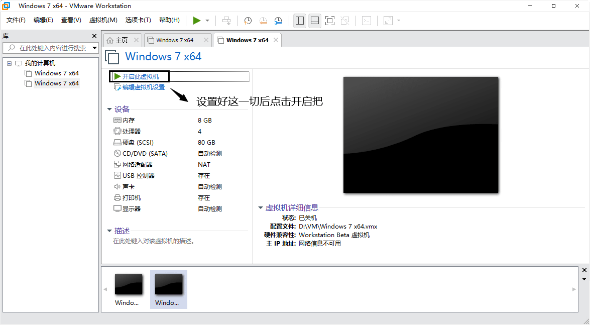Click the large black VM preview screen
Image resolution: width=590 pixels, height=325 pixels.
pyautogui.click(x=421, y=135)
